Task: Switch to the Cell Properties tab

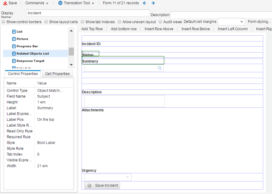Action: point(57,74)
